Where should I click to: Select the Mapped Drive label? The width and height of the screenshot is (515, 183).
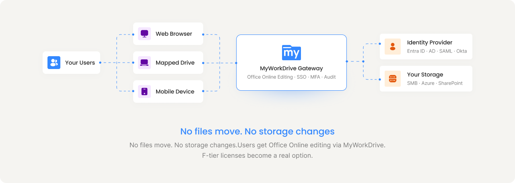(x=175, y=63)
